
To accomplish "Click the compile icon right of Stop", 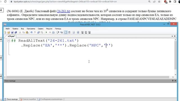I will pyautogui.click(x=53, y=33).
